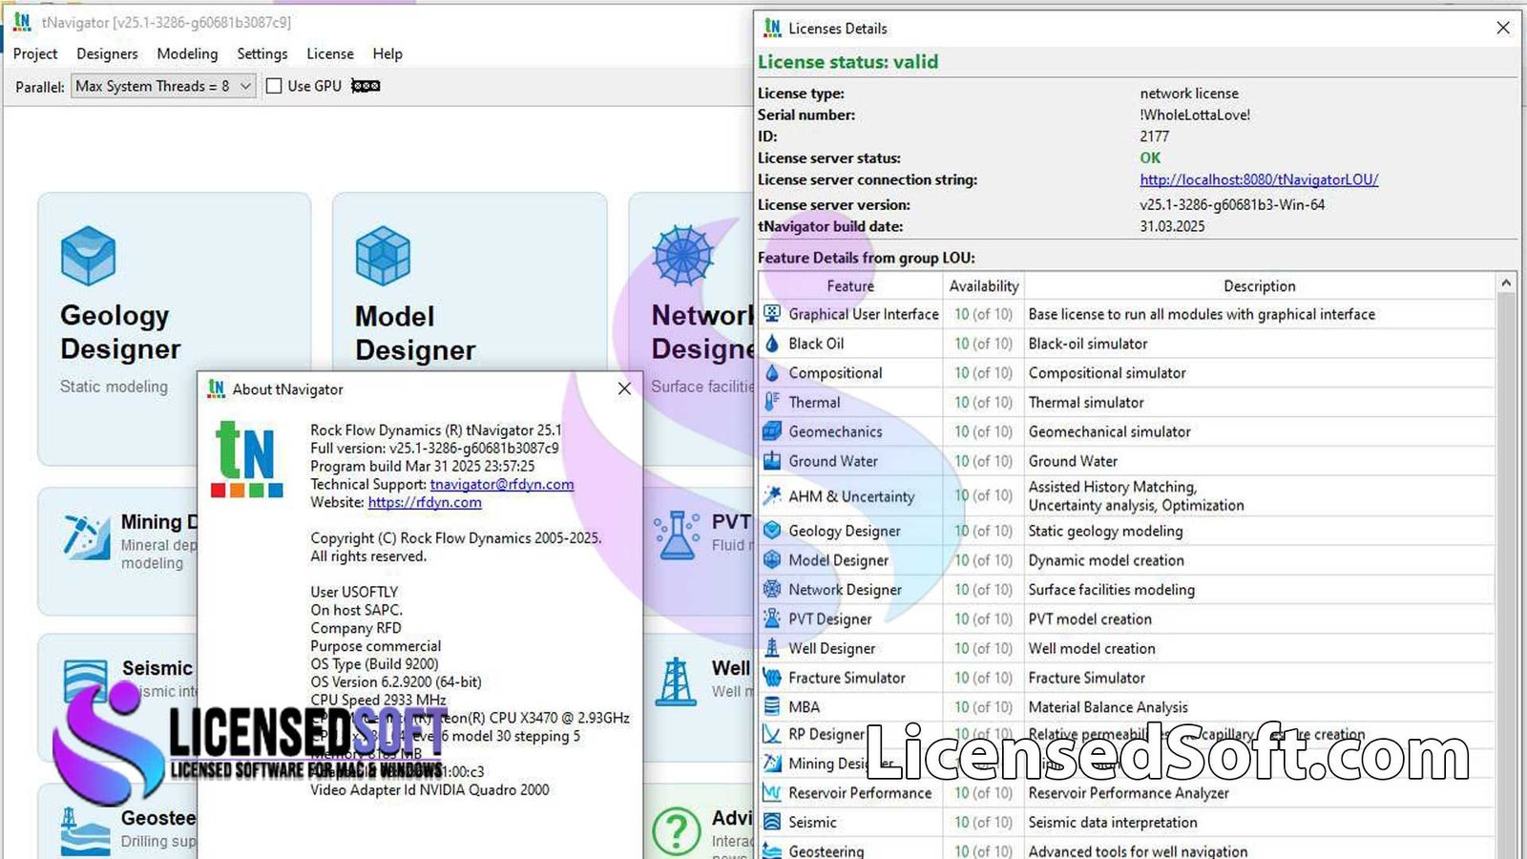Screen dimensions: 1527x859
Task: Click the Network Designer row icon in feature list
Action: tap(772, 589)
